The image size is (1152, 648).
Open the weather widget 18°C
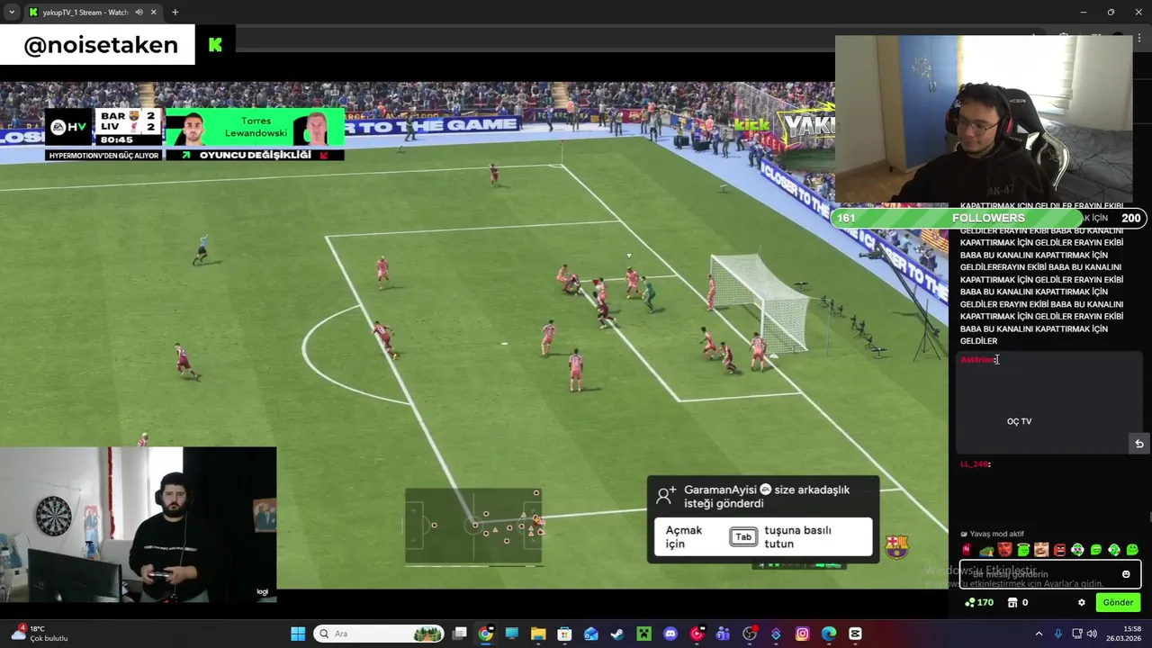(40, 634)
